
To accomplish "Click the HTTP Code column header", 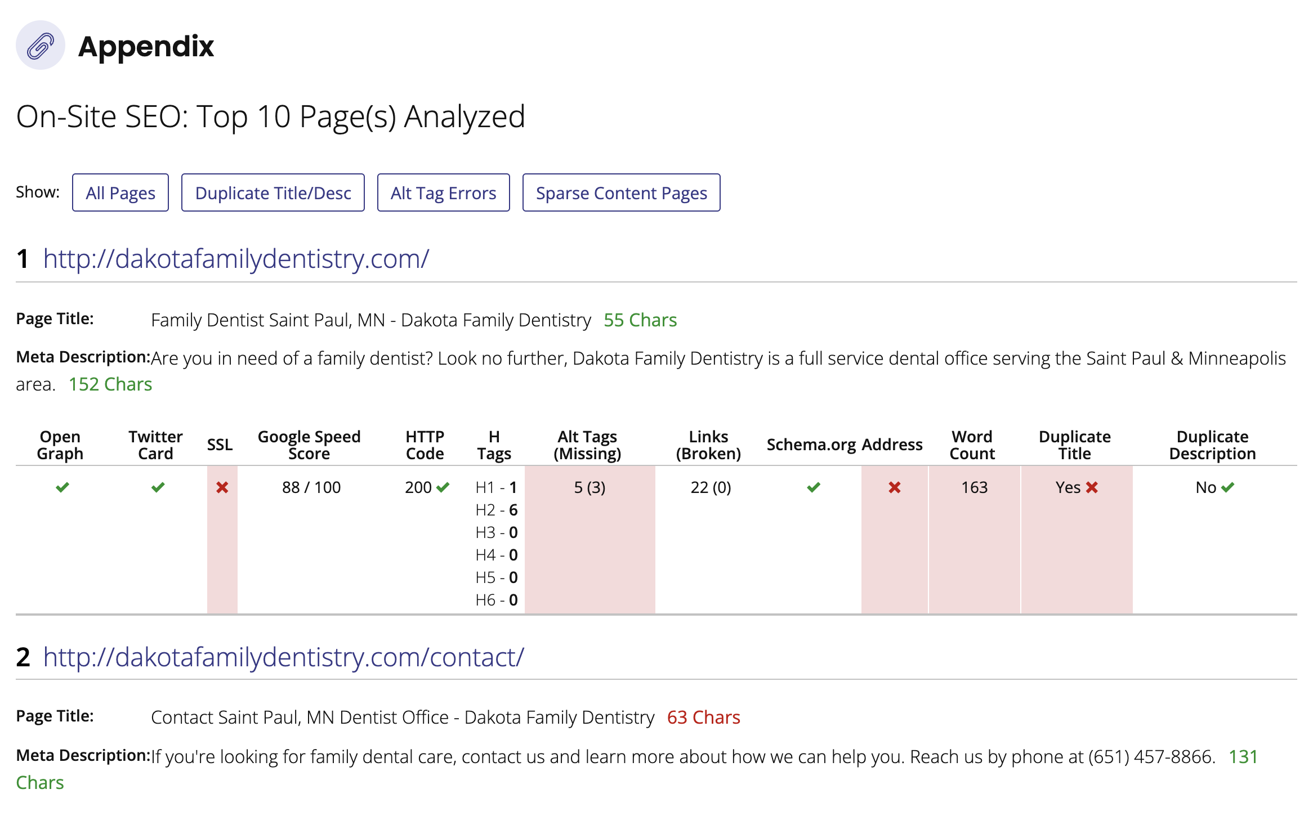I will [425, 445].
